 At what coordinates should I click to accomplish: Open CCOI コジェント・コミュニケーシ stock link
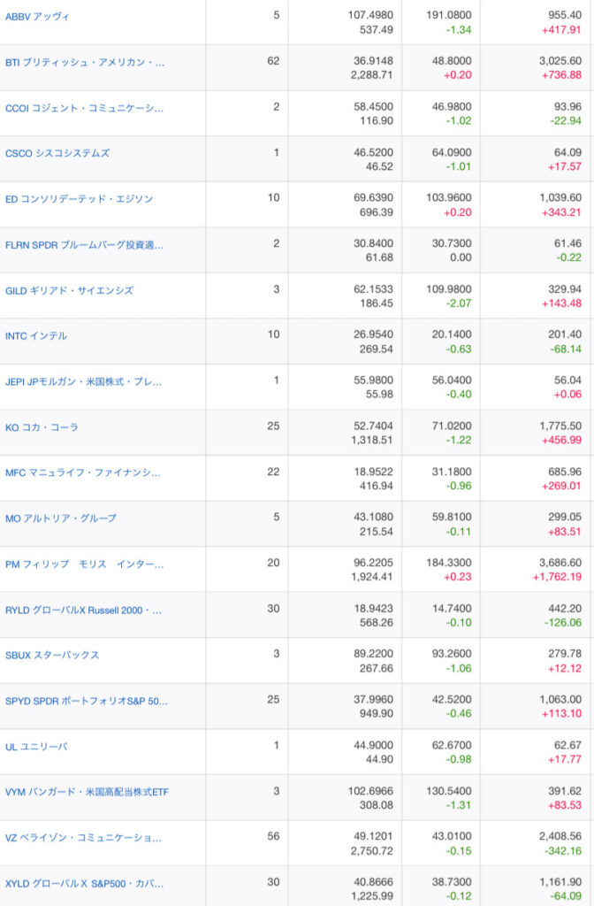(84, 108)
